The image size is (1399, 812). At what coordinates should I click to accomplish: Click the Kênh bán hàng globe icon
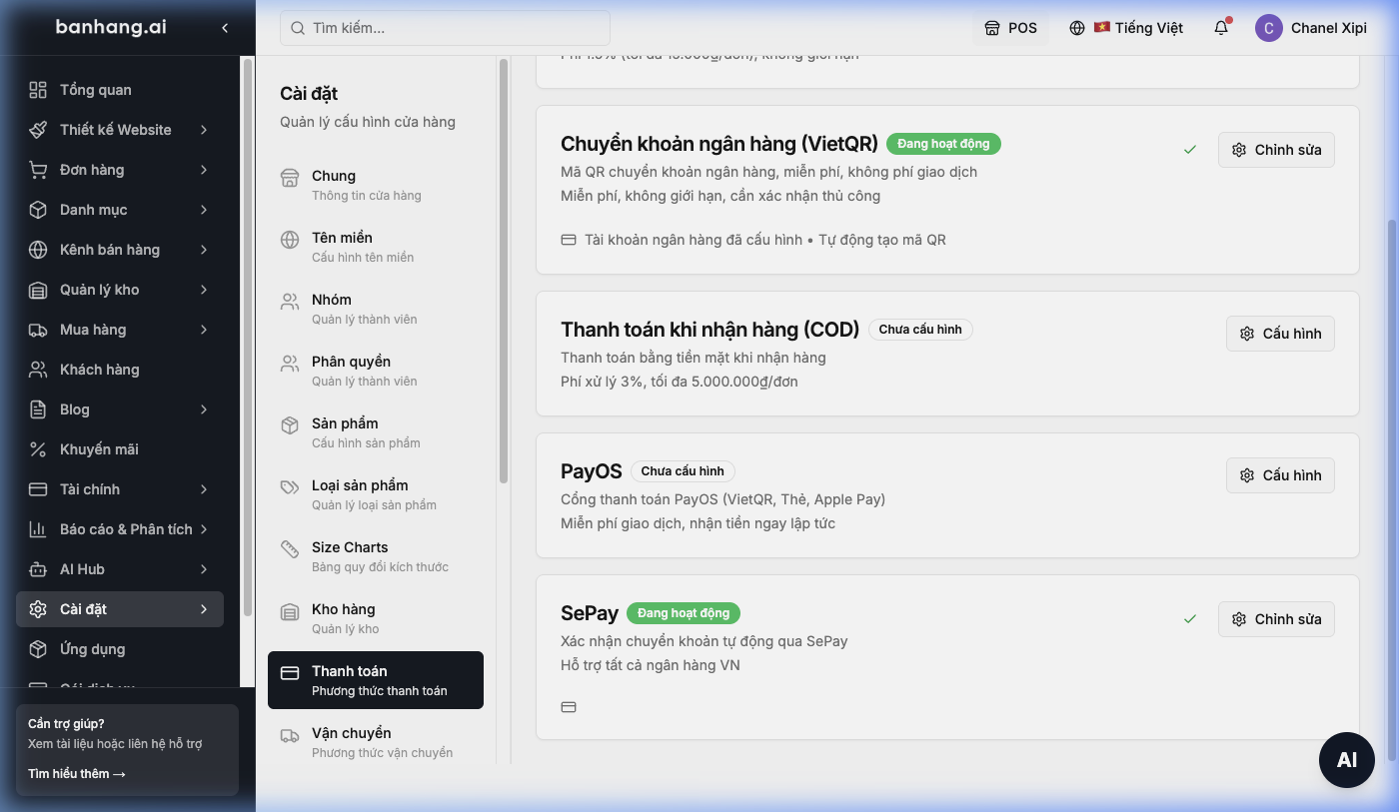tap(38, 250)
